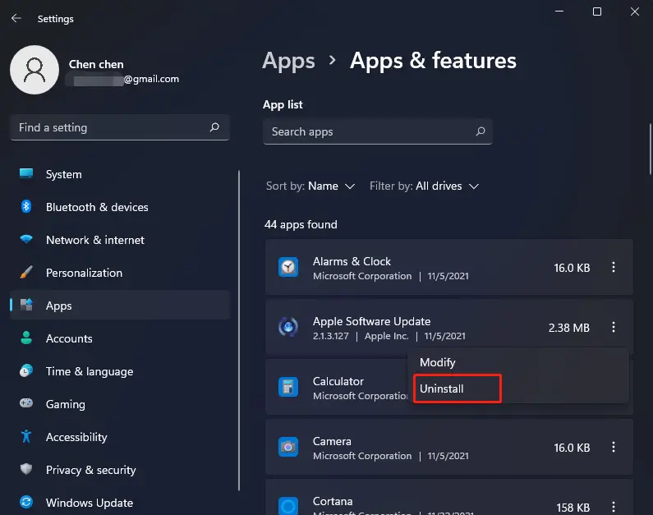Image resolution: width=653 pixels, height=515 pixels.
Task: Open Apple Software Update more options
Action: coord(614,327)
